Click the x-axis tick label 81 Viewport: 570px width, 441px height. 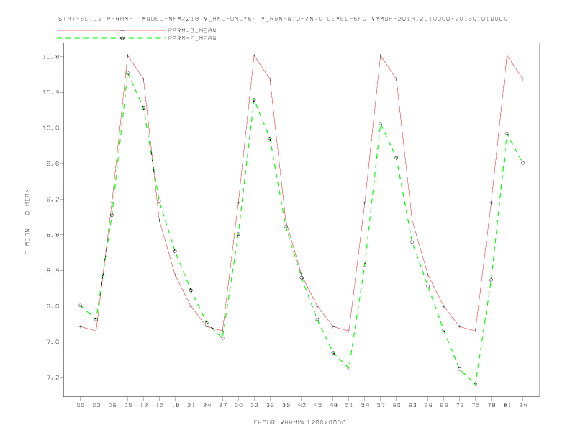tap(507, 405)
